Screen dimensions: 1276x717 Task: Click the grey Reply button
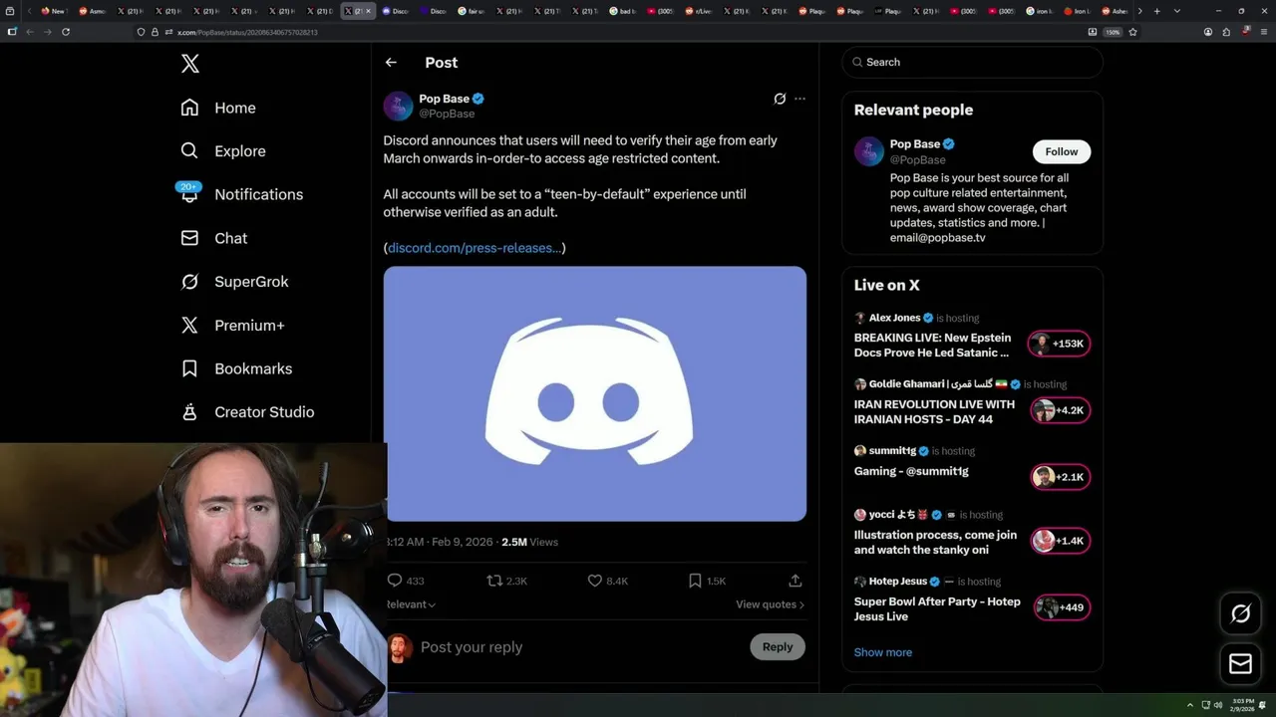778,647
